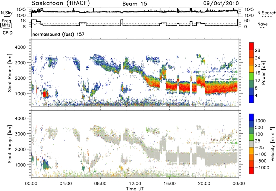
Task: Click the "28" label on power colorbar
Action: click(257, 51)
